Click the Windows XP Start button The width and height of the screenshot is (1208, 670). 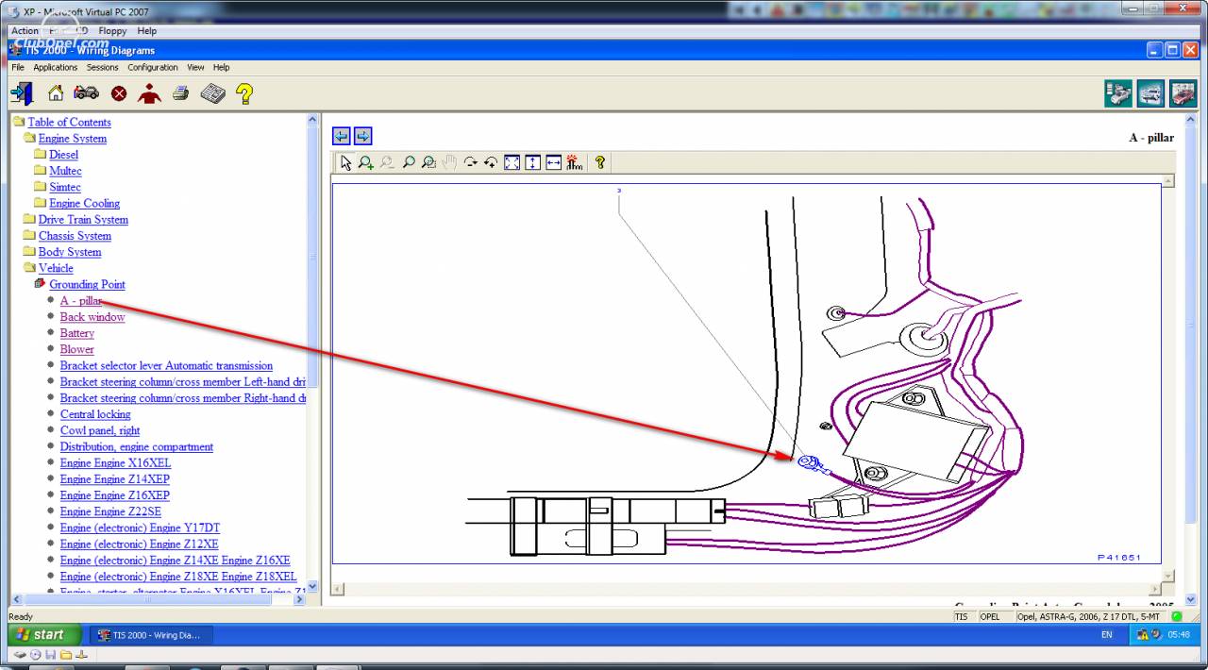[x=45, y=635]
